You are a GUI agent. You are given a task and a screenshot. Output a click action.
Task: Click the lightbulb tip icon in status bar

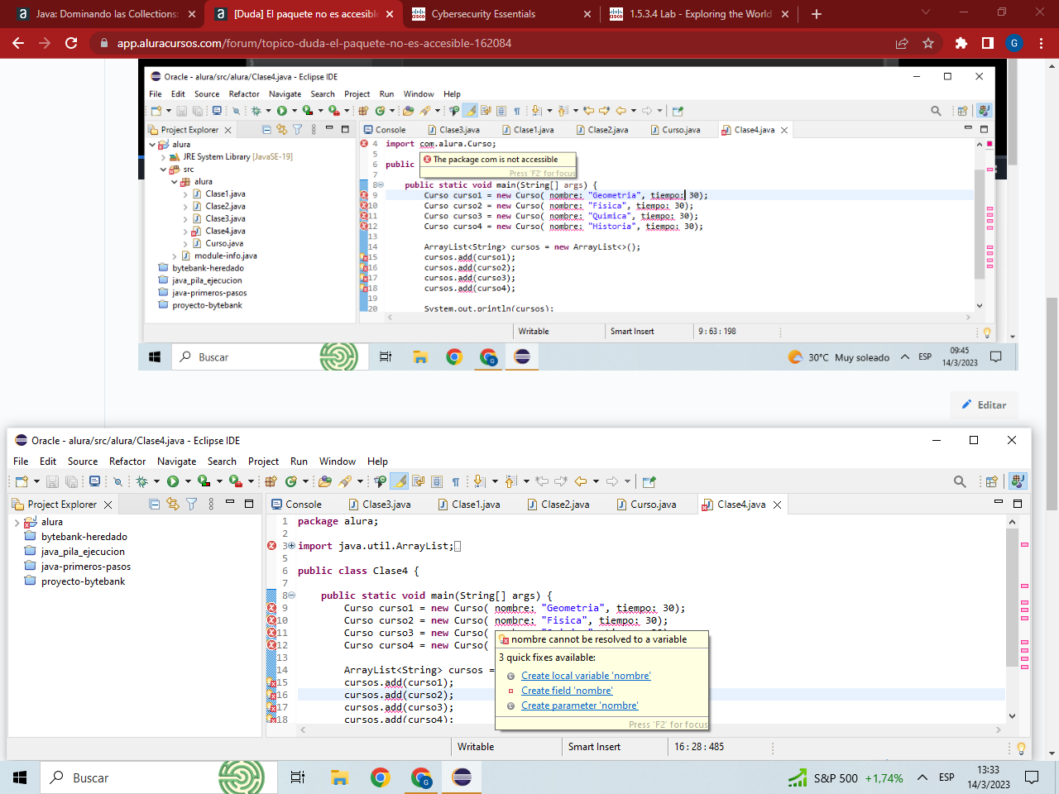point(1021,748)
